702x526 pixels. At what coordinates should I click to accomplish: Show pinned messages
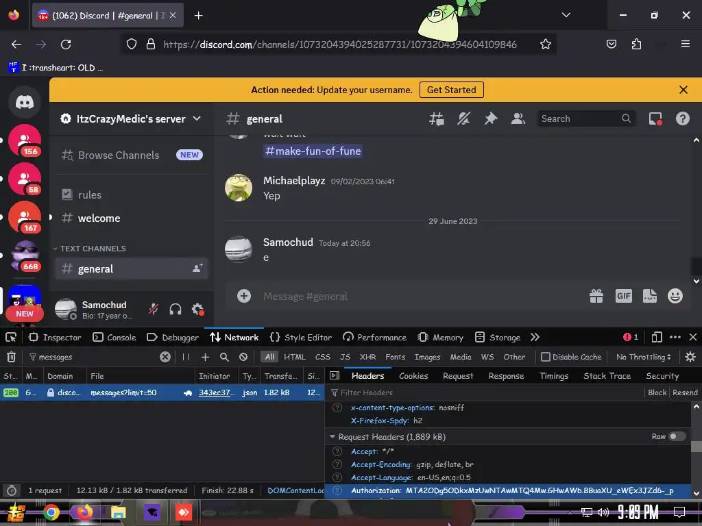coord(491,119)
